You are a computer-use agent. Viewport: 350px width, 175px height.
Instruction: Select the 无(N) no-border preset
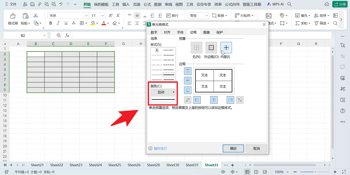click(x=196, y=48)
